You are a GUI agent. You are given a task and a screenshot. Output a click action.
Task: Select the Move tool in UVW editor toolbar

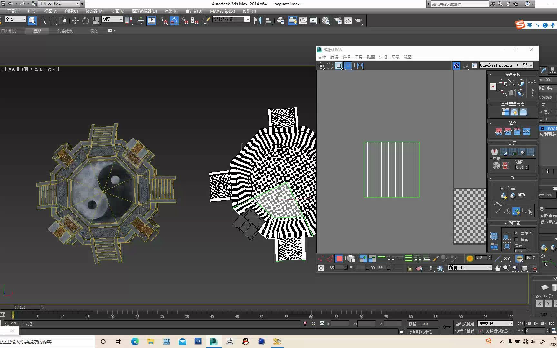(321, 66)
